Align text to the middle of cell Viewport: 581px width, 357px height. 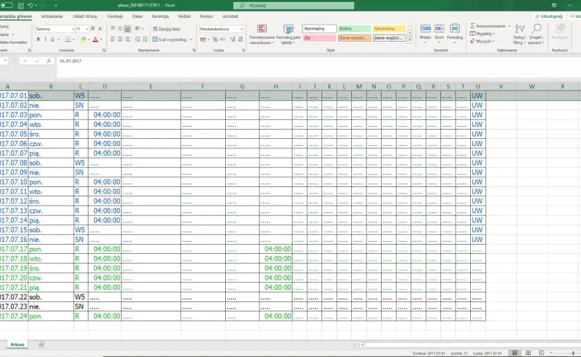120,28
